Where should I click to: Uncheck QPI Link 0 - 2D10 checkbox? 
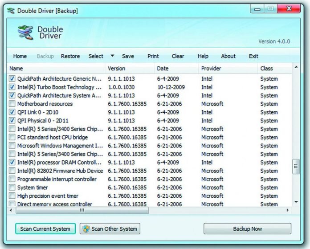click(12, 112)
